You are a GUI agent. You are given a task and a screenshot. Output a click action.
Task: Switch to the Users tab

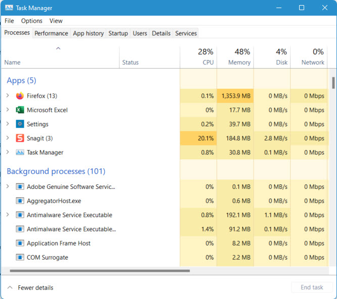140,33
